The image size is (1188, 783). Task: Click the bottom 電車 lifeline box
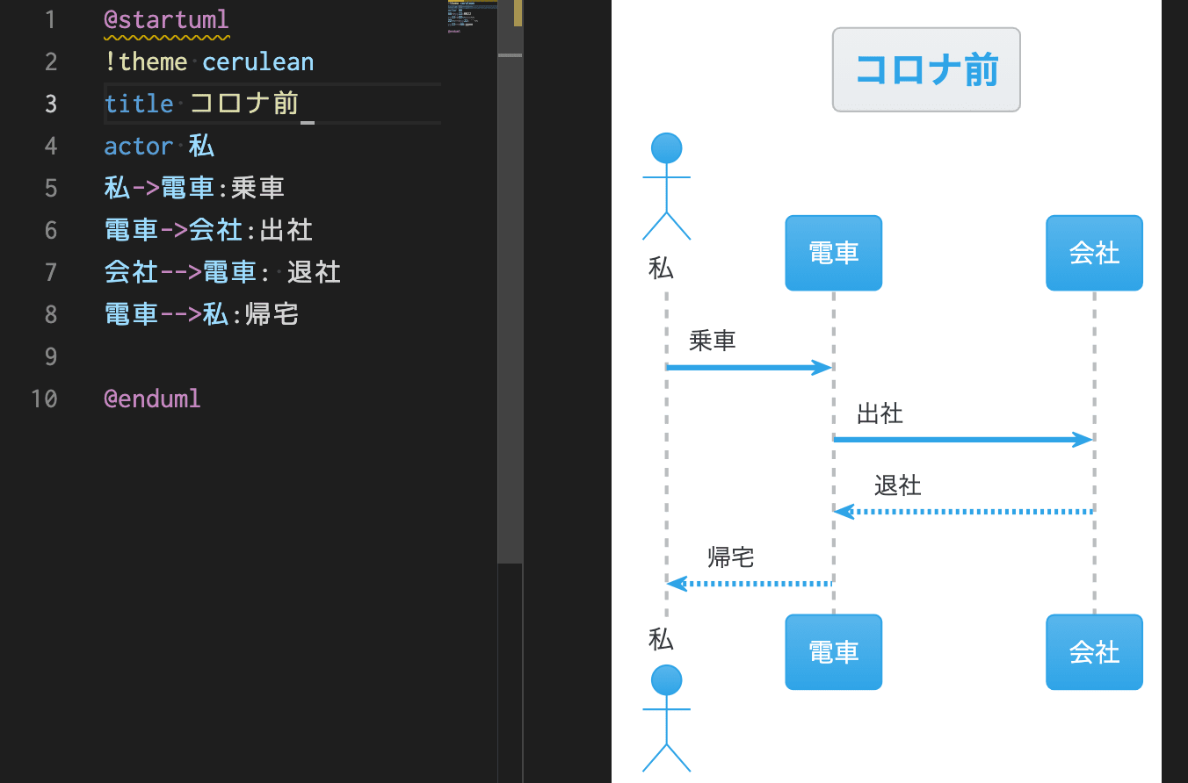832,651
